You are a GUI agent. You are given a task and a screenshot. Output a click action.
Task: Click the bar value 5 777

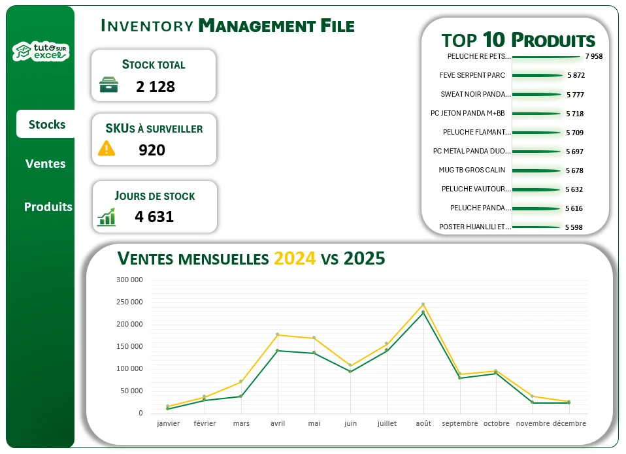click(575, 95)
